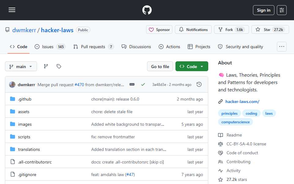The height and width of the screenshot is (184, 294).
Task: Open the .github folder icon
Action: point(13,99)
